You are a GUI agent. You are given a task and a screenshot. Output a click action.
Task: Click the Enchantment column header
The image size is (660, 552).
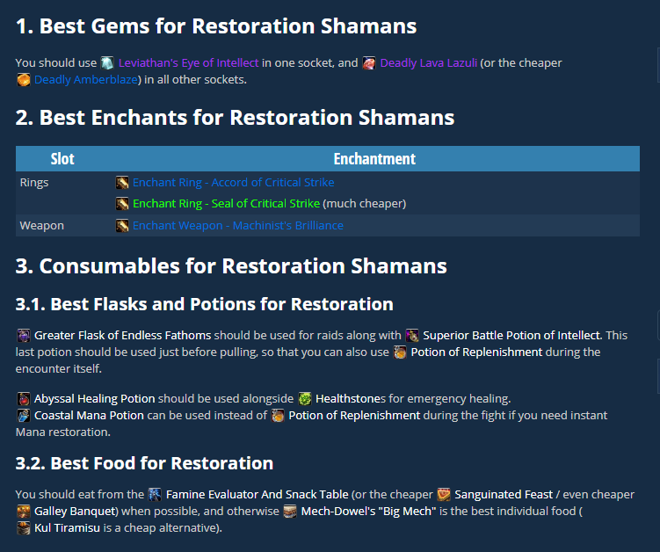(x=374, y=159)
